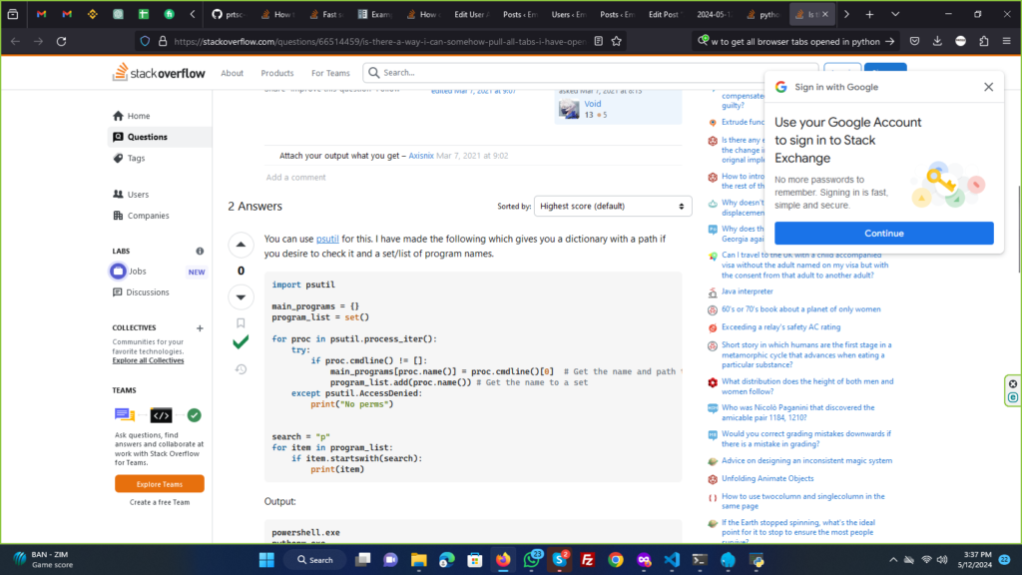Bookmark page with the star icon
1022x575 pixels.
tap(617, 41)
